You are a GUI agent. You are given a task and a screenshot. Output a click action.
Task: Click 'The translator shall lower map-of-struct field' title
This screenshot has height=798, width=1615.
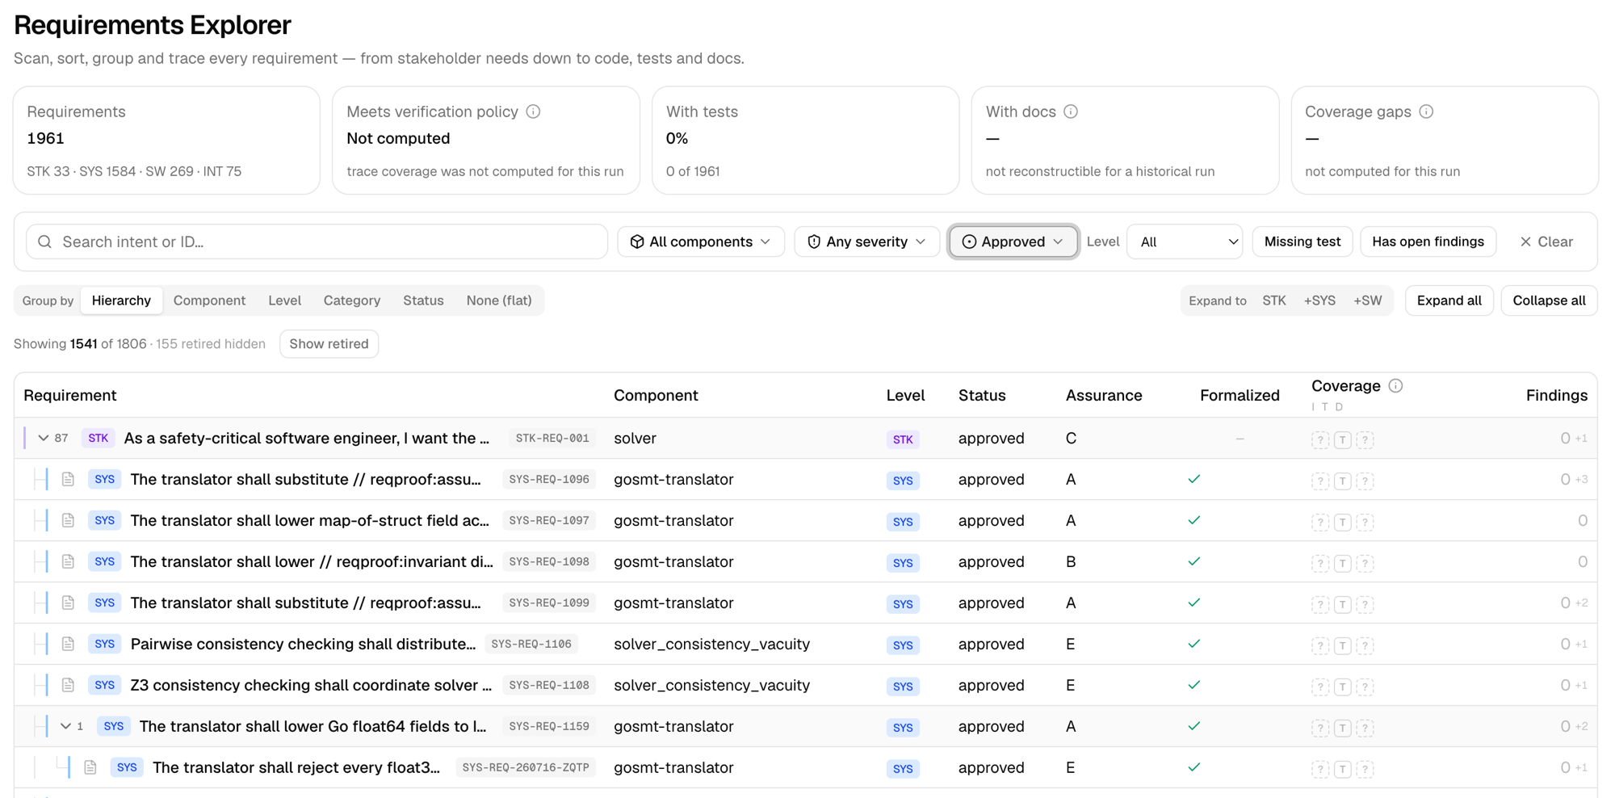[x=309, y=520]
